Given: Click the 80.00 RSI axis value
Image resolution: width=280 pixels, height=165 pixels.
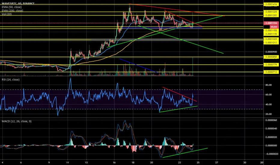Looking at the screenshot, I should 269,85.
